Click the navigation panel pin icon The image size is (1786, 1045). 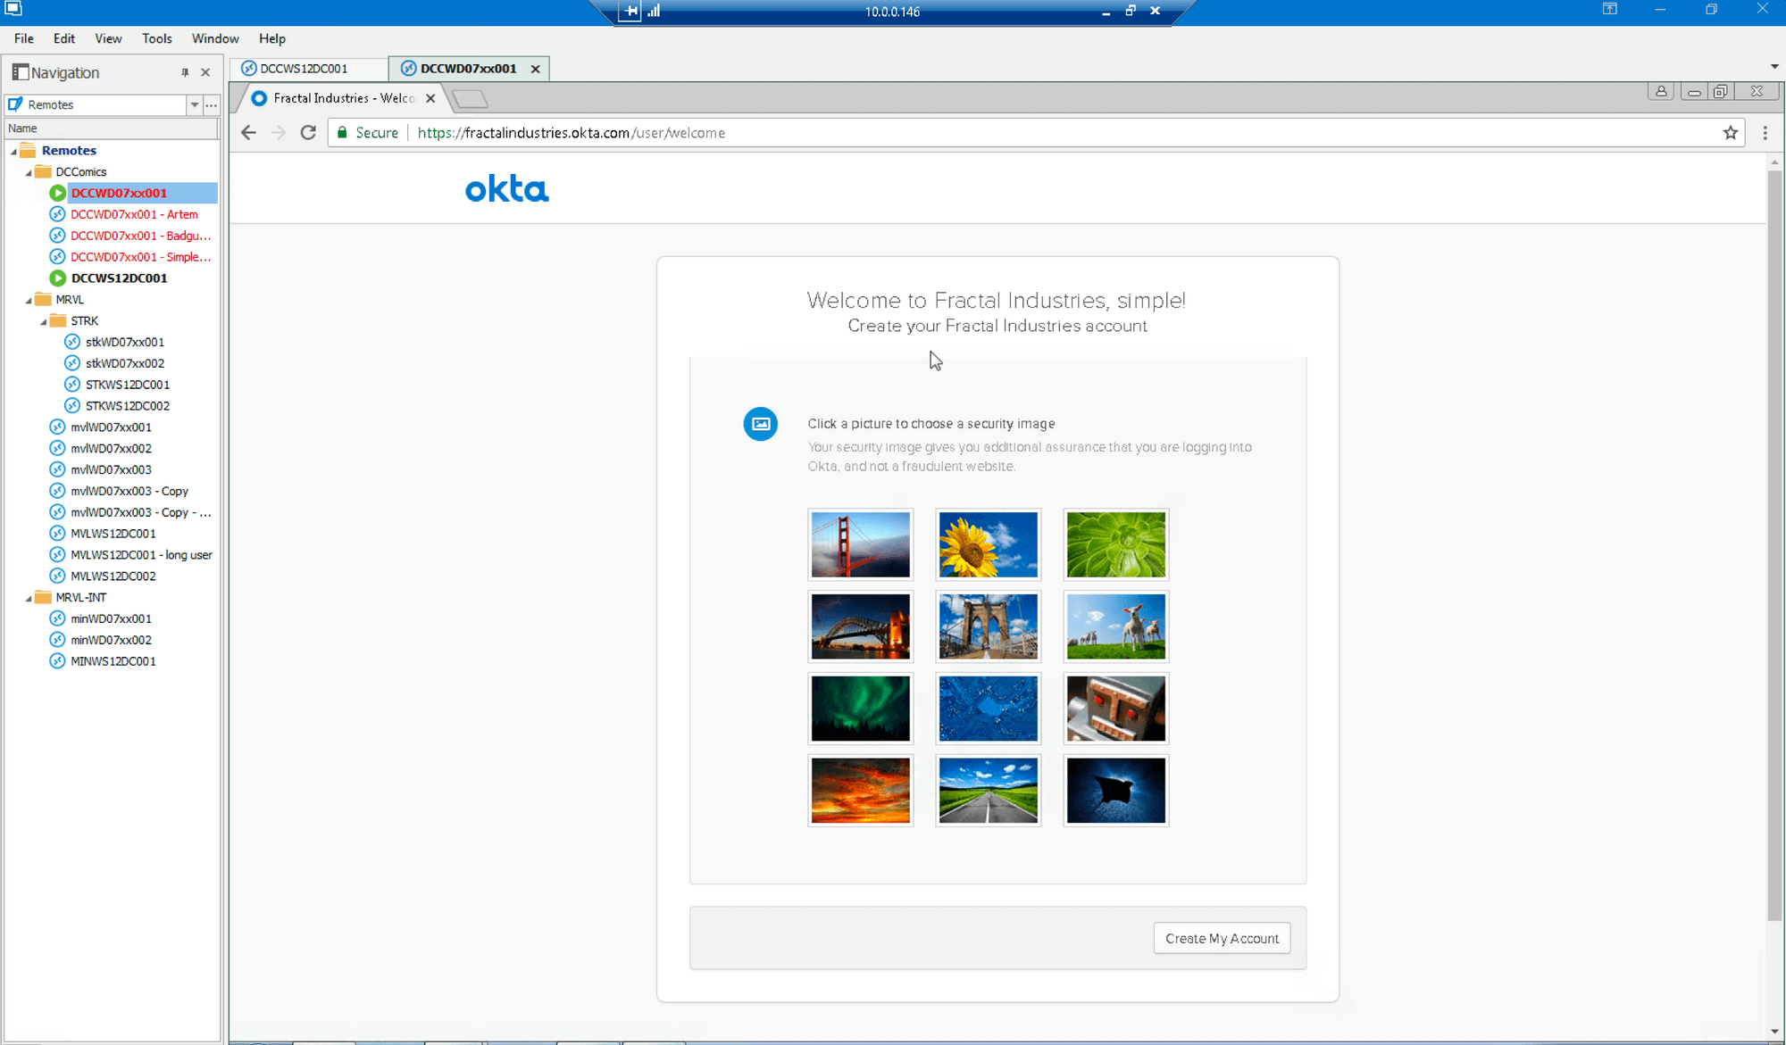pos(184,72)
